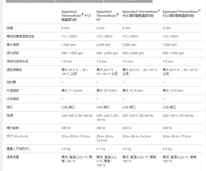Select the 220–240 V power value for F1.5
Viewport: 206px width, 171px height.
click(x=77, y=116)
